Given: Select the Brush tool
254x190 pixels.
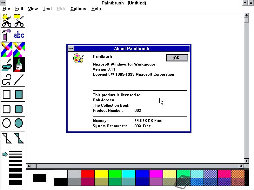Looking at the screenshot, I should [19, 65].
